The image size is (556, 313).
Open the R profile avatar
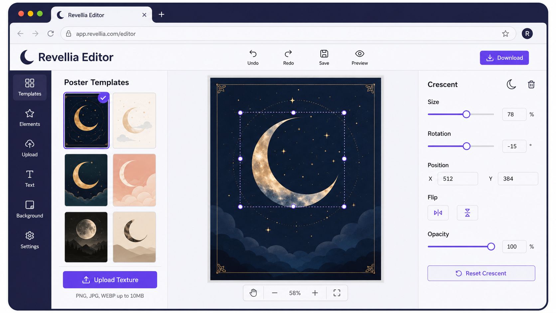(527, 34)
